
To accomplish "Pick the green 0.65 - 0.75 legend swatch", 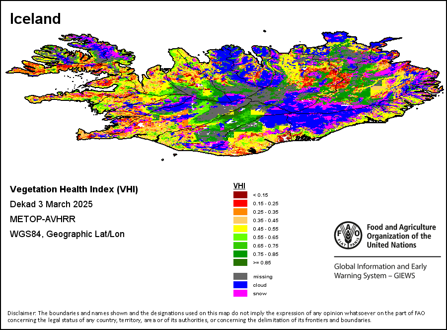I will pyautogui.click(x=240, y=246).
